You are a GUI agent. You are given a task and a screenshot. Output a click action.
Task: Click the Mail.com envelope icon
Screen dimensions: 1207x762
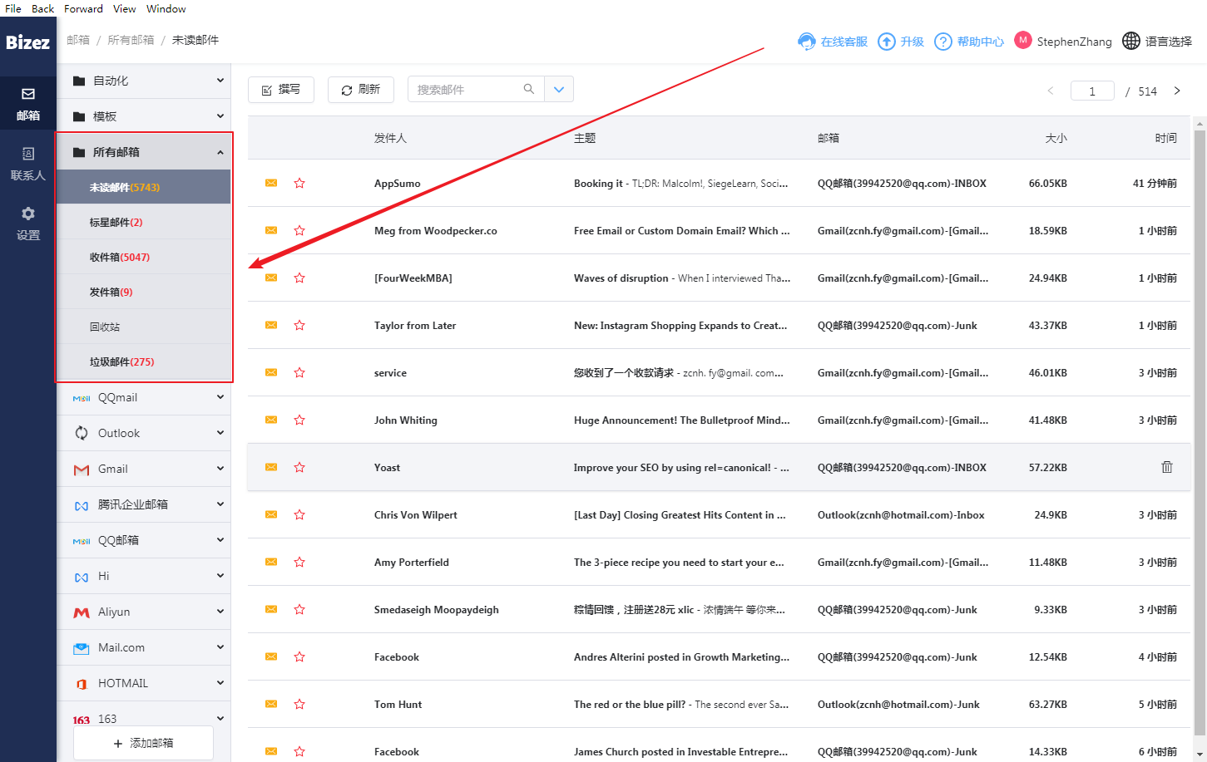pos(82,648)
